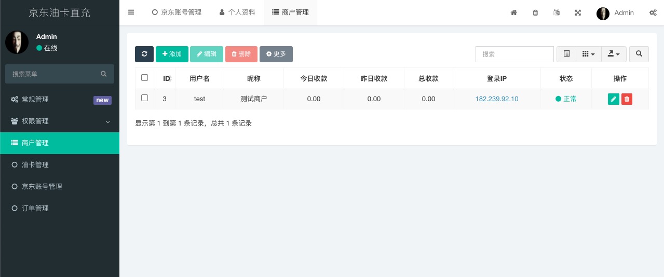Click the username cell test

click(199, 99)
